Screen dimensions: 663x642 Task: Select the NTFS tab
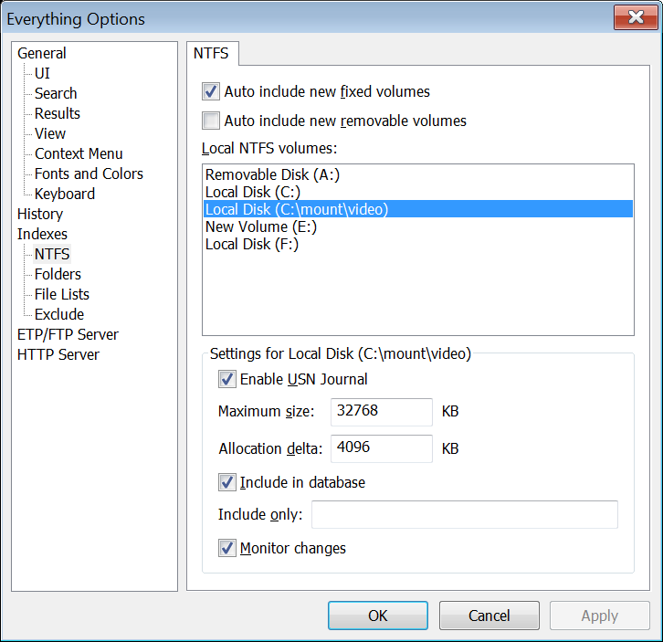[211, 53]
